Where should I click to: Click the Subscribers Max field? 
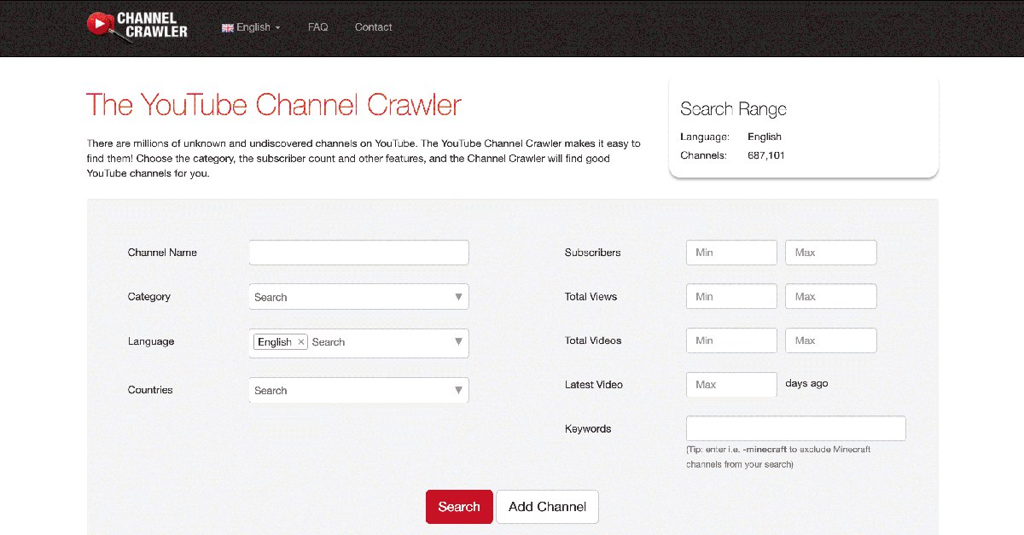pos(830,253)
